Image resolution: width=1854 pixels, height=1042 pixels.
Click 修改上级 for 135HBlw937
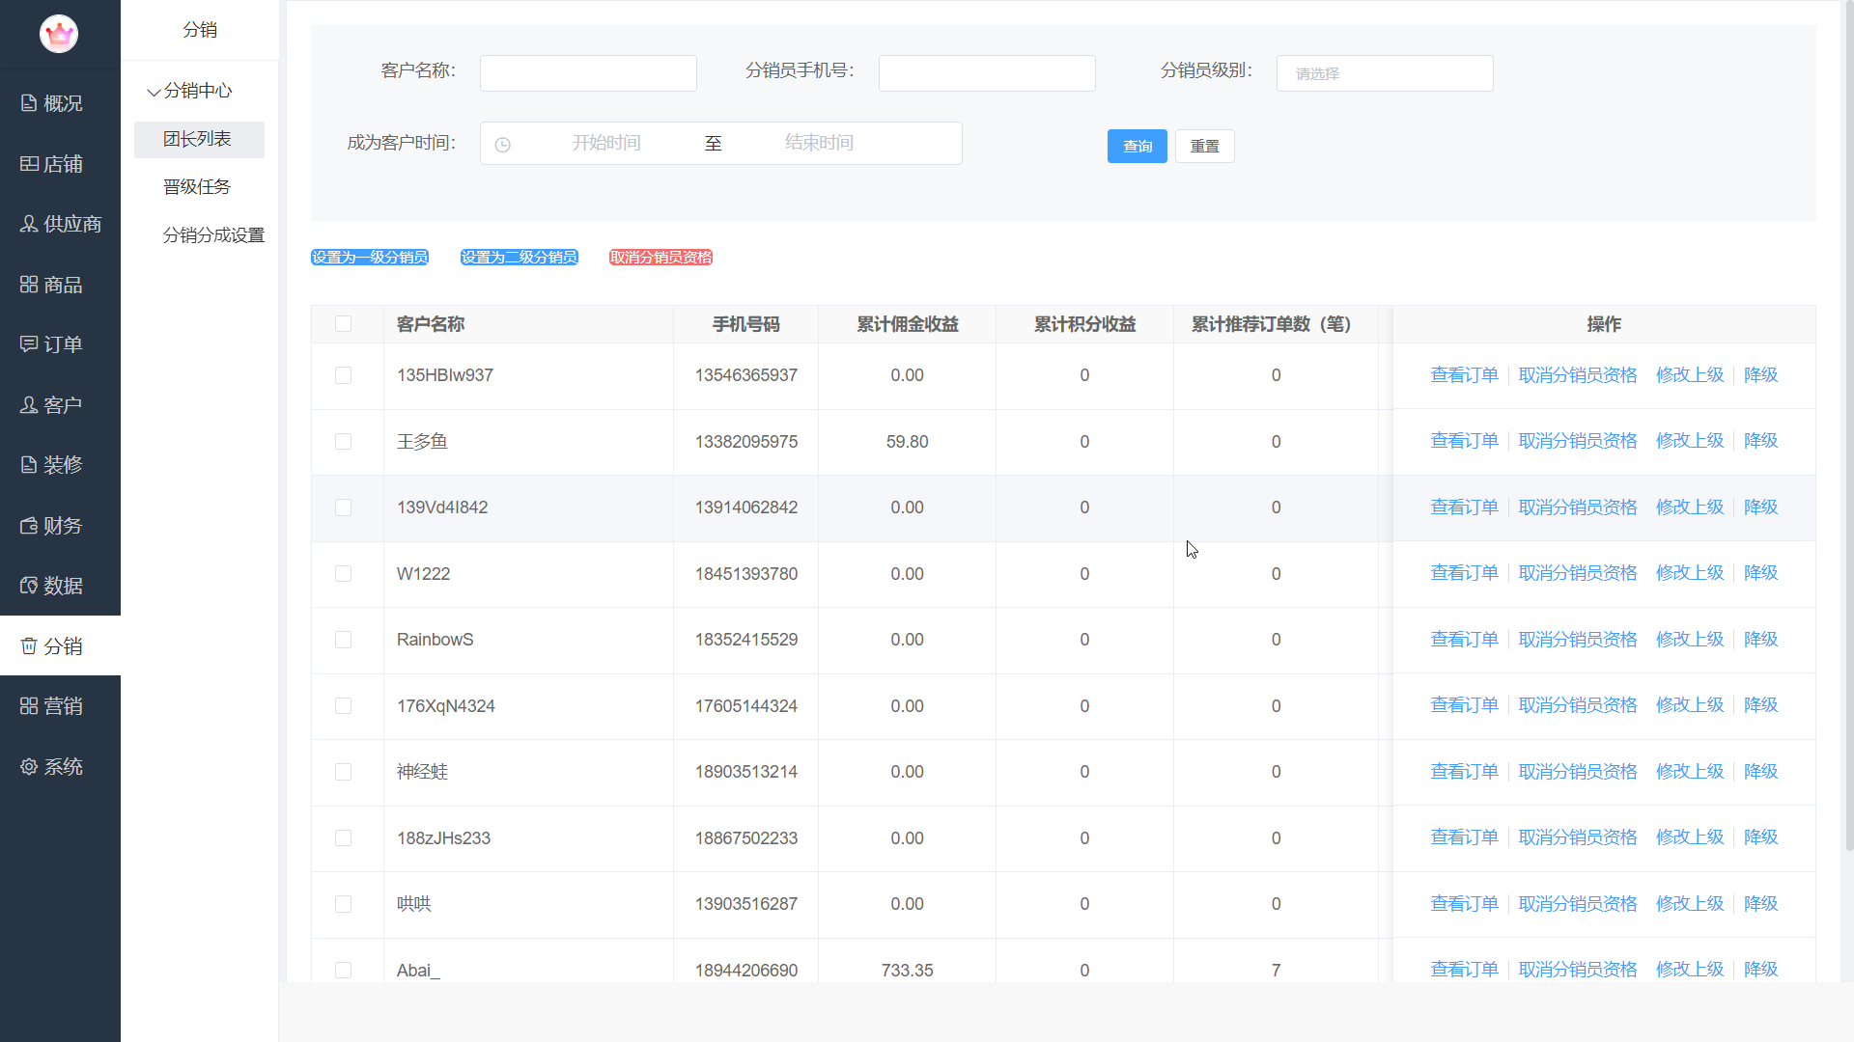[1690, 375]
